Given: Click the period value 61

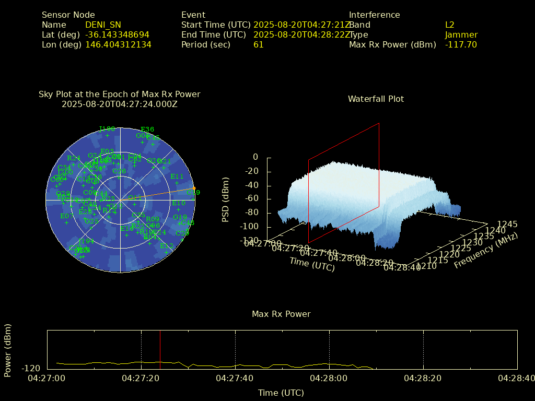Looking at the screenshot, I should [258, 44].
